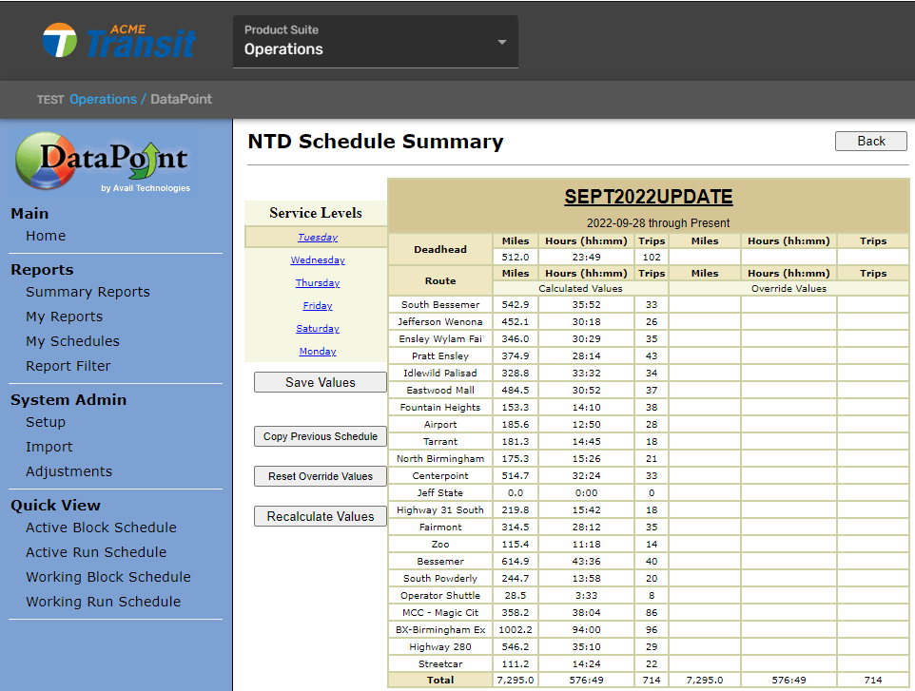Open Active Run Schedule
Screen dimensions: 915x691
(96, 551)
